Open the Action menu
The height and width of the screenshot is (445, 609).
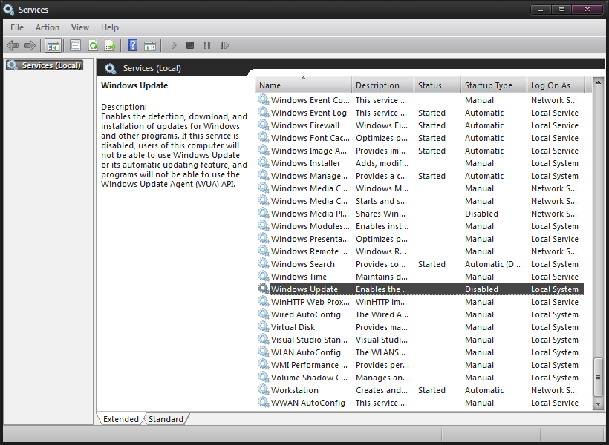click(x=48, y=27)
